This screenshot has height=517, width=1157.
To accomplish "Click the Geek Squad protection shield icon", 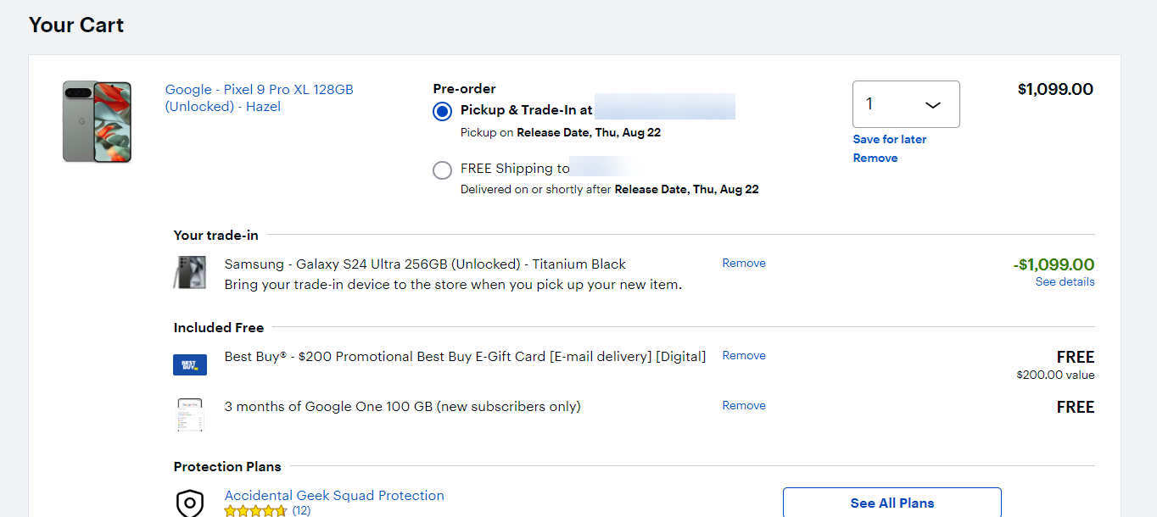I will point(190,503).
